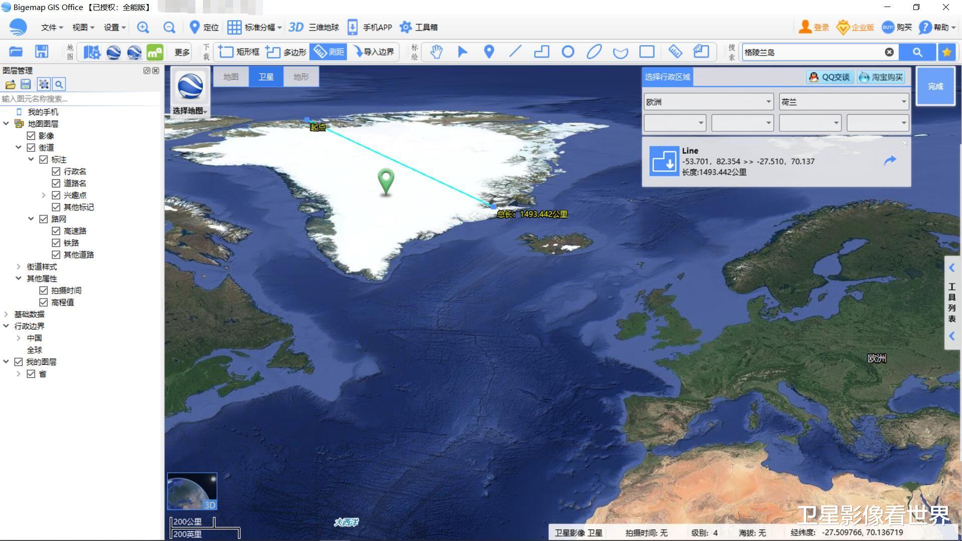Open the 3D globe view (三维地球)

[x=314, y=28]
